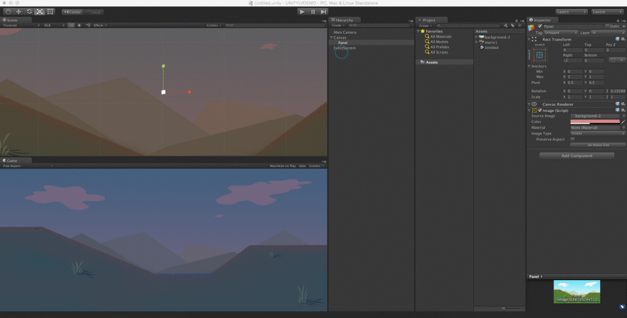Image resolution: width=627 pixels, height=318 pixels.
Task: Open the Image Color swatch picker
Action: (595, 122)
